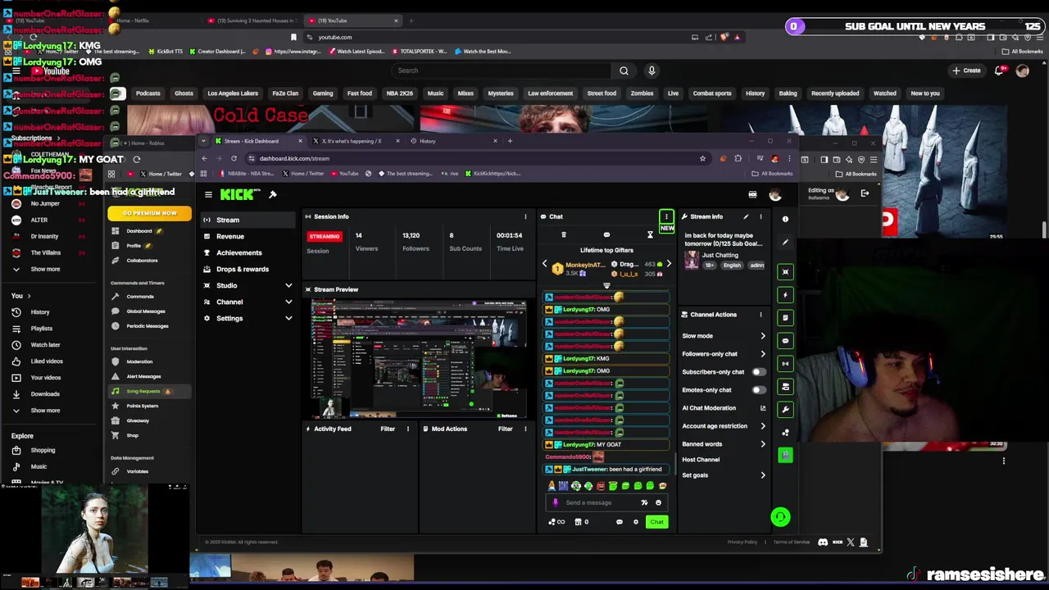Viewport: 1049px width, 590px height.
Task: Click GO PREMIUM NOW button
Action: [x=149, y=213]
